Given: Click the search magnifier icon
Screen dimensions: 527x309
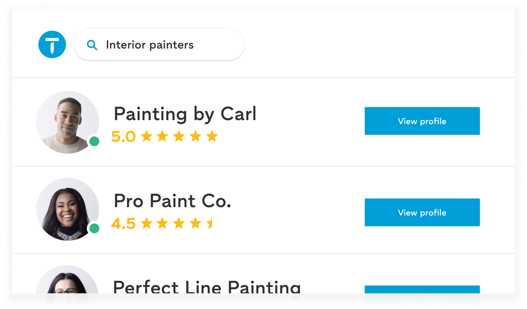Looking at the screenshot, I should pyautogui.click(x=92, y=45).
